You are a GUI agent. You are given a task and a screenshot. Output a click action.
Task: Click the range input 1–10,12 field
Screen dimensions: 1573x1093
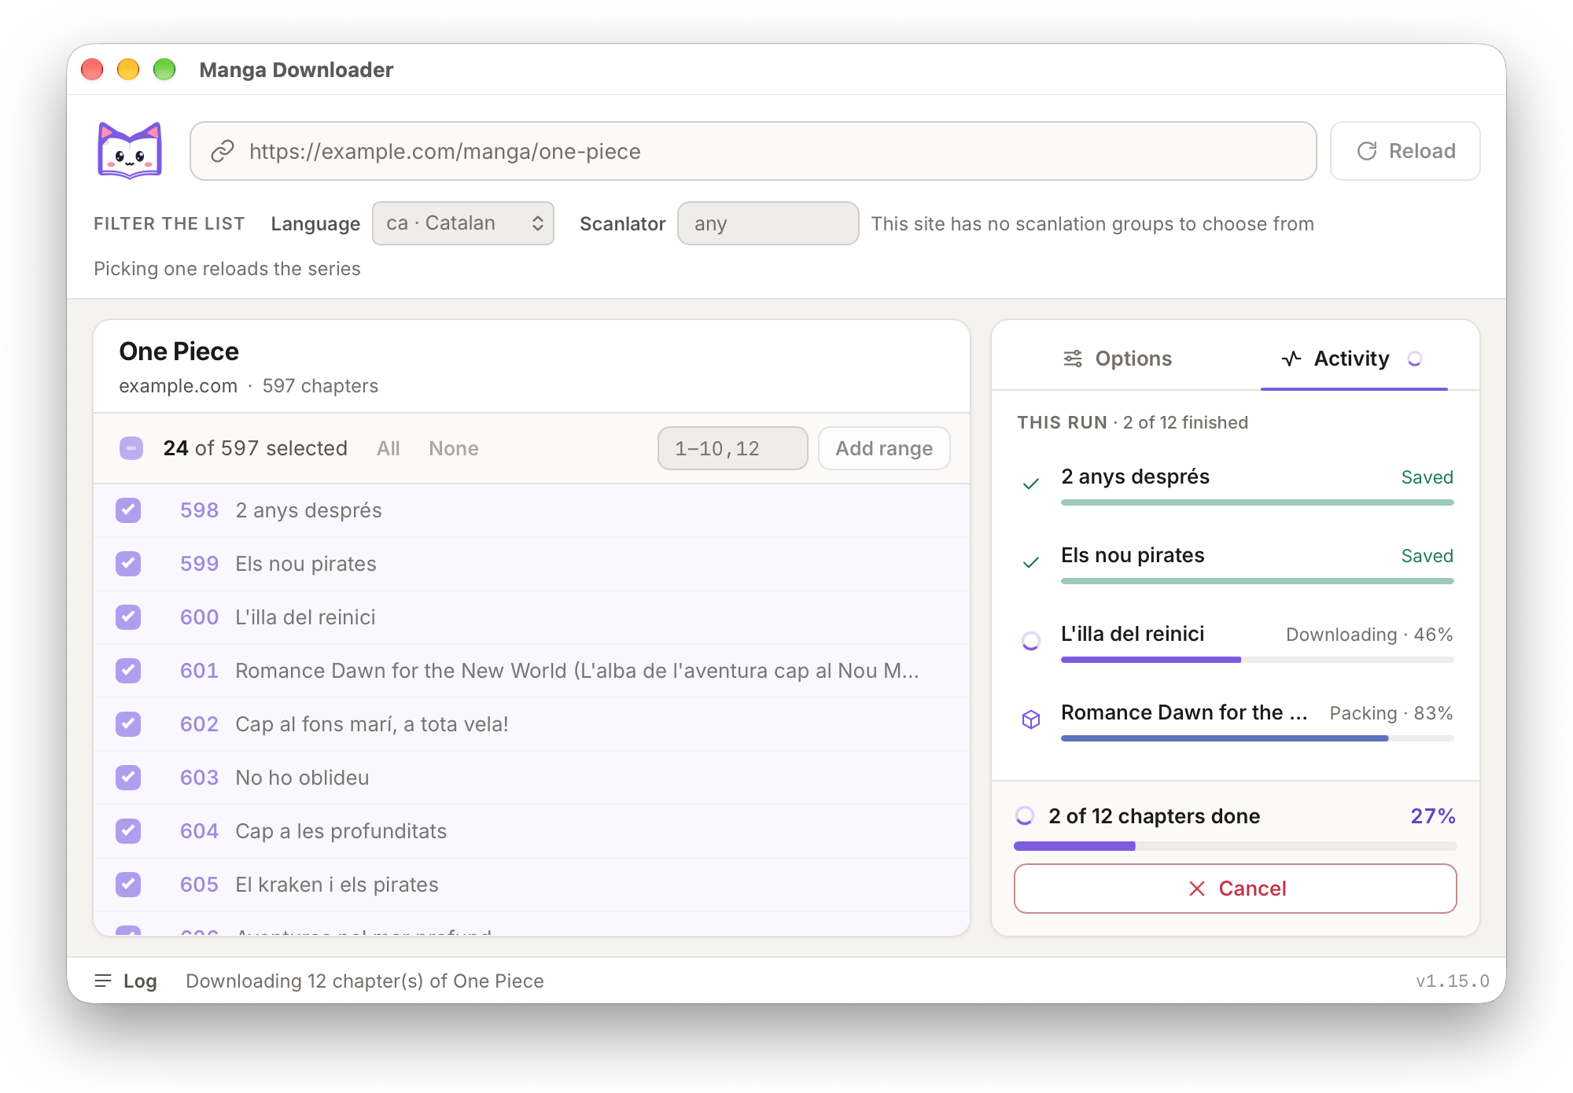[732, 448]
